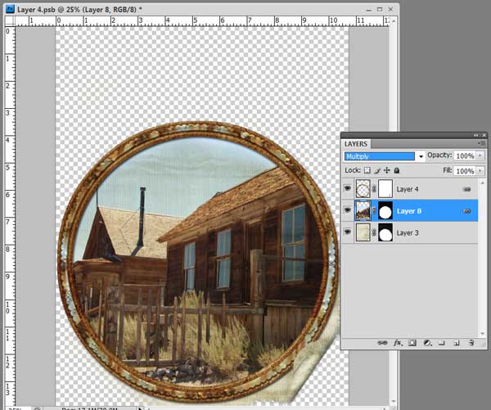Click the link icon on Layer 8 row
The image size is (491, 410).
467,211
